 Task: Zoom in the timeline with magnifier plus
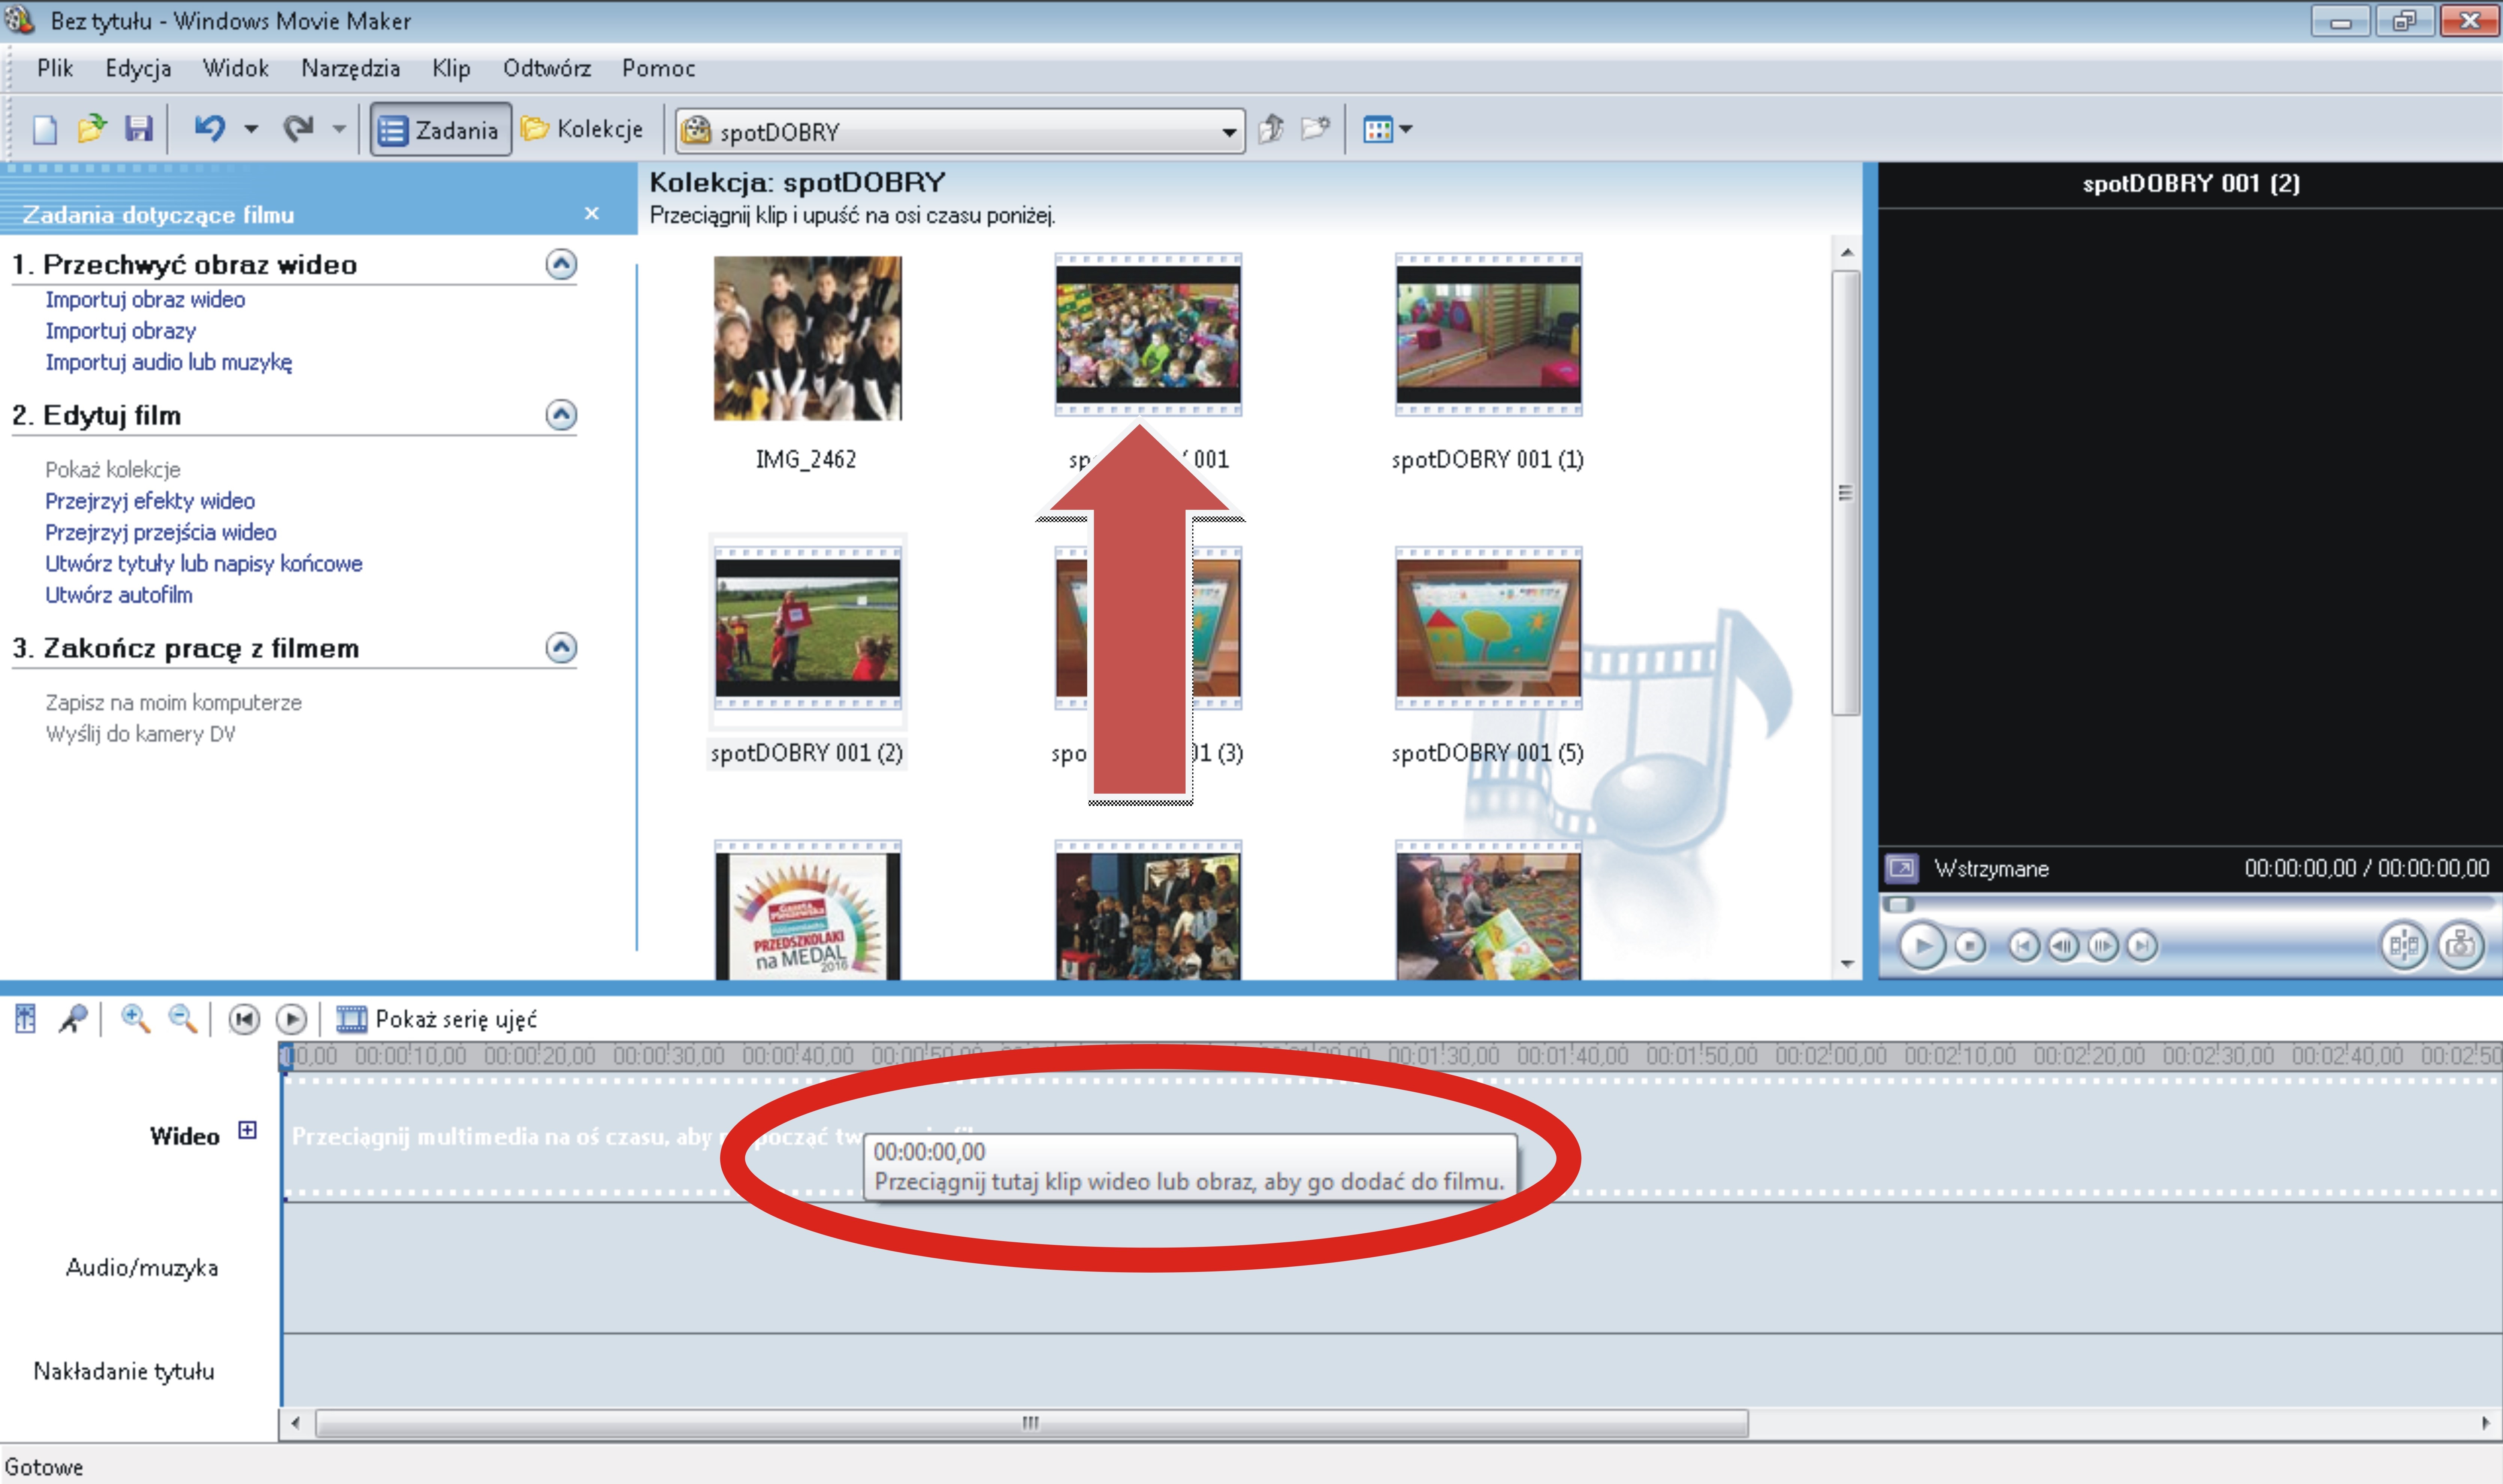135,1019
